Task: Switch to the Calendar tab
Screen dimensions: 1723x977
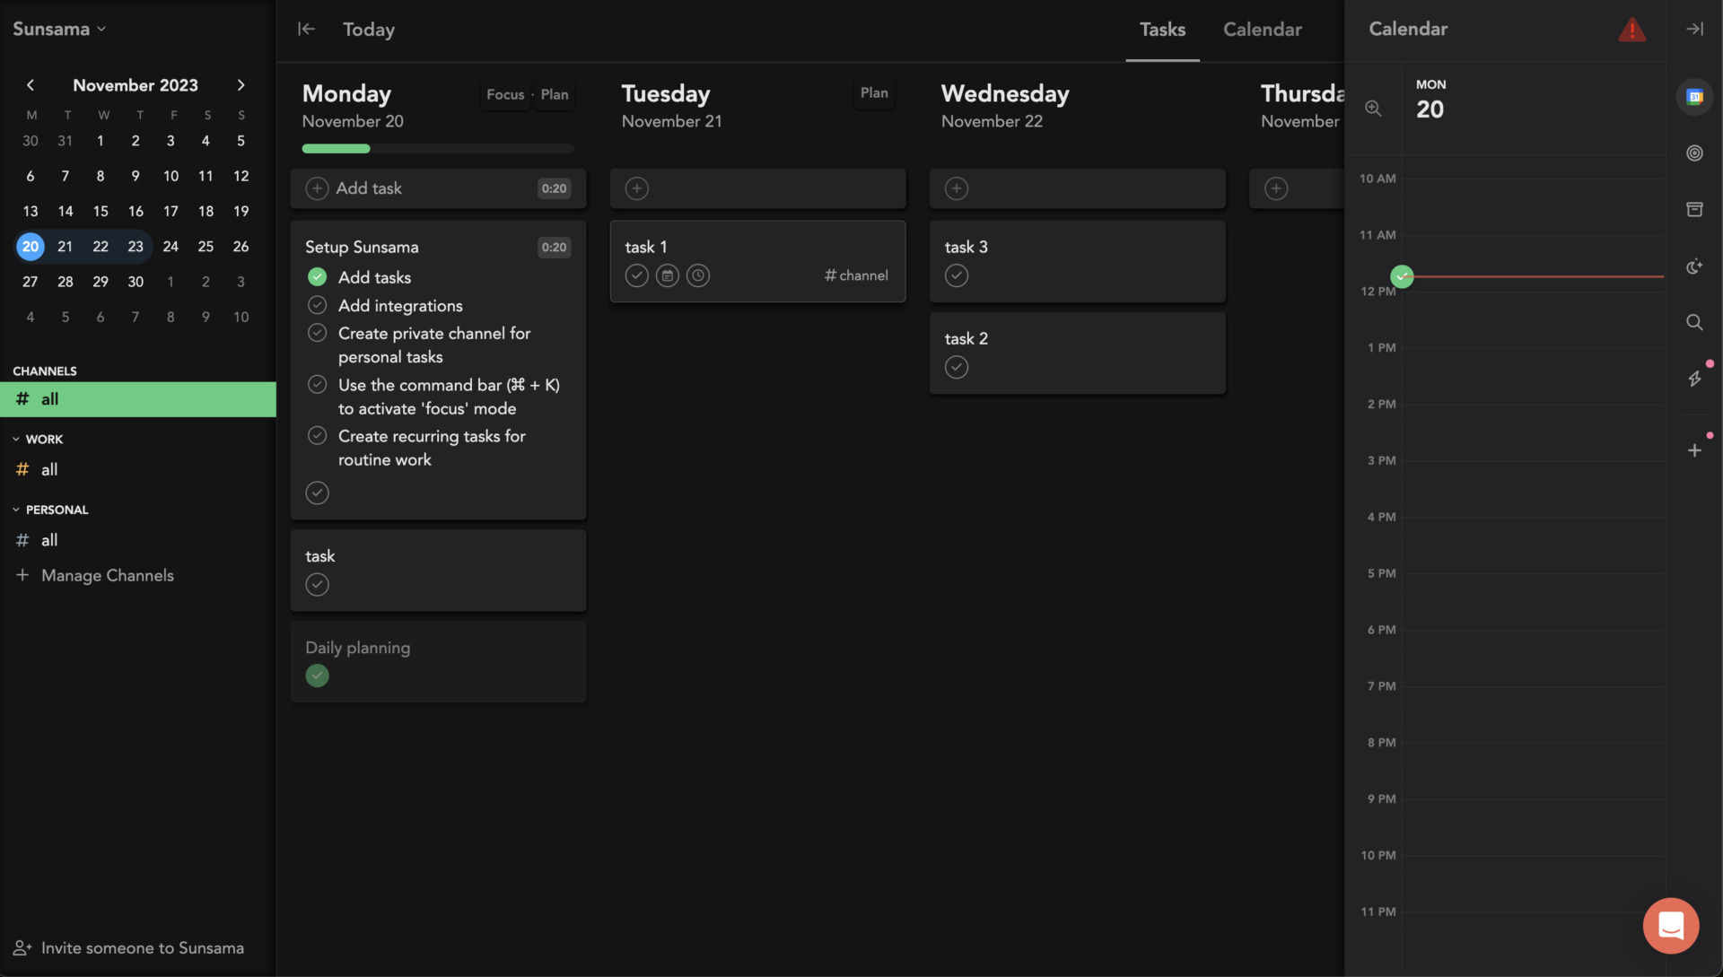Action: tap(1262, 30)
